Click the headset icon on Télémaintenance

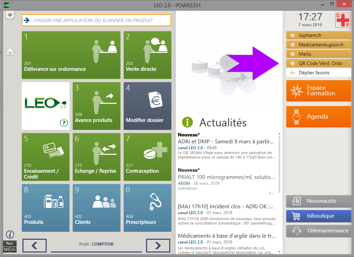click(296, 231)
